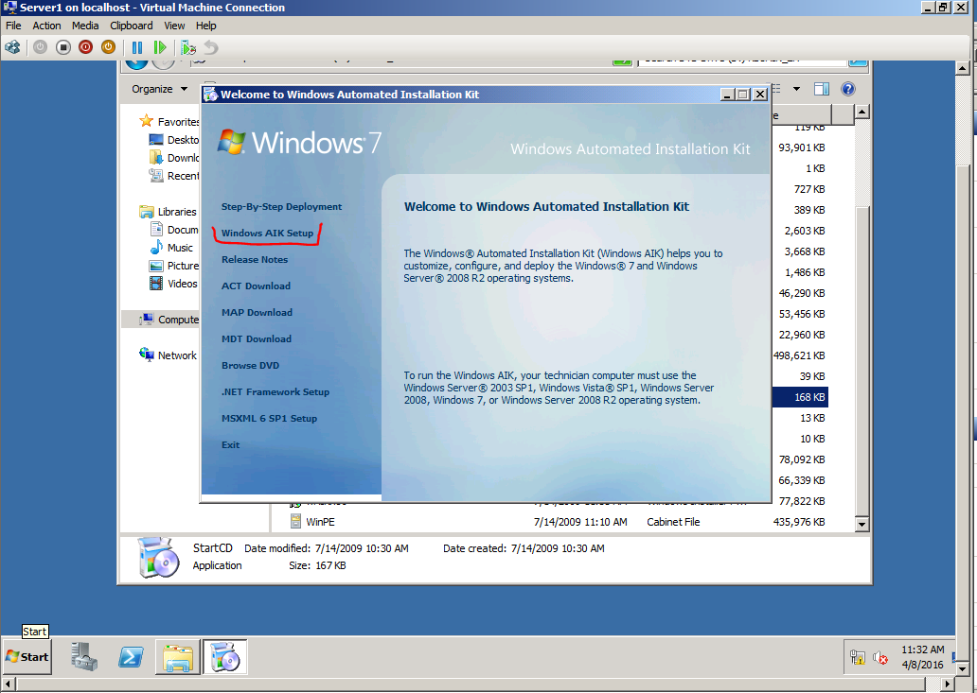This screenshot has height=693, width=977.
Task: Open the Help menu
Action: click(205, 26)
